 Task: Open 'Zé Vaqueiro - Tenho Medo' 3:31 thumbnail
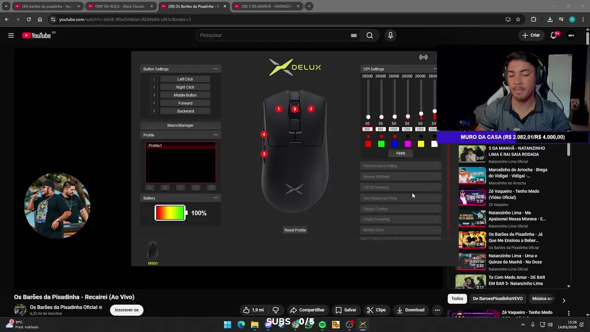click(472, 197)
